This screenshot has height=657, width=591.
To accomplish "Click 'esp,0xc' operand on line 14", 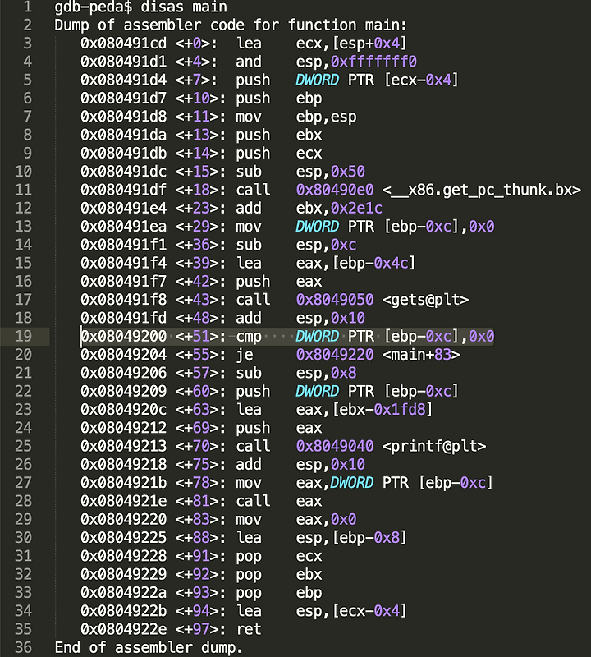I will (x=327, y=245).
